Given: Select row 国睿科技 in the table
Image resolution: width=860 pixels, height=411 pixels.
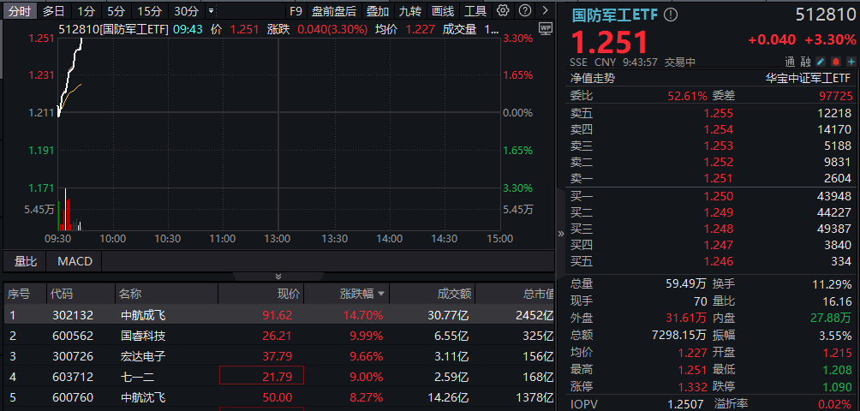Looking at the screenshot, I should 278,336.
